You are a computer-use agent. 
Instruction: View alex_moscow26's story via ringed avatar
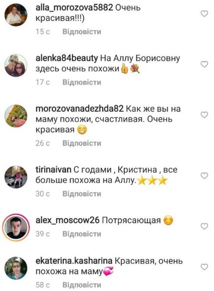point(16,227)
